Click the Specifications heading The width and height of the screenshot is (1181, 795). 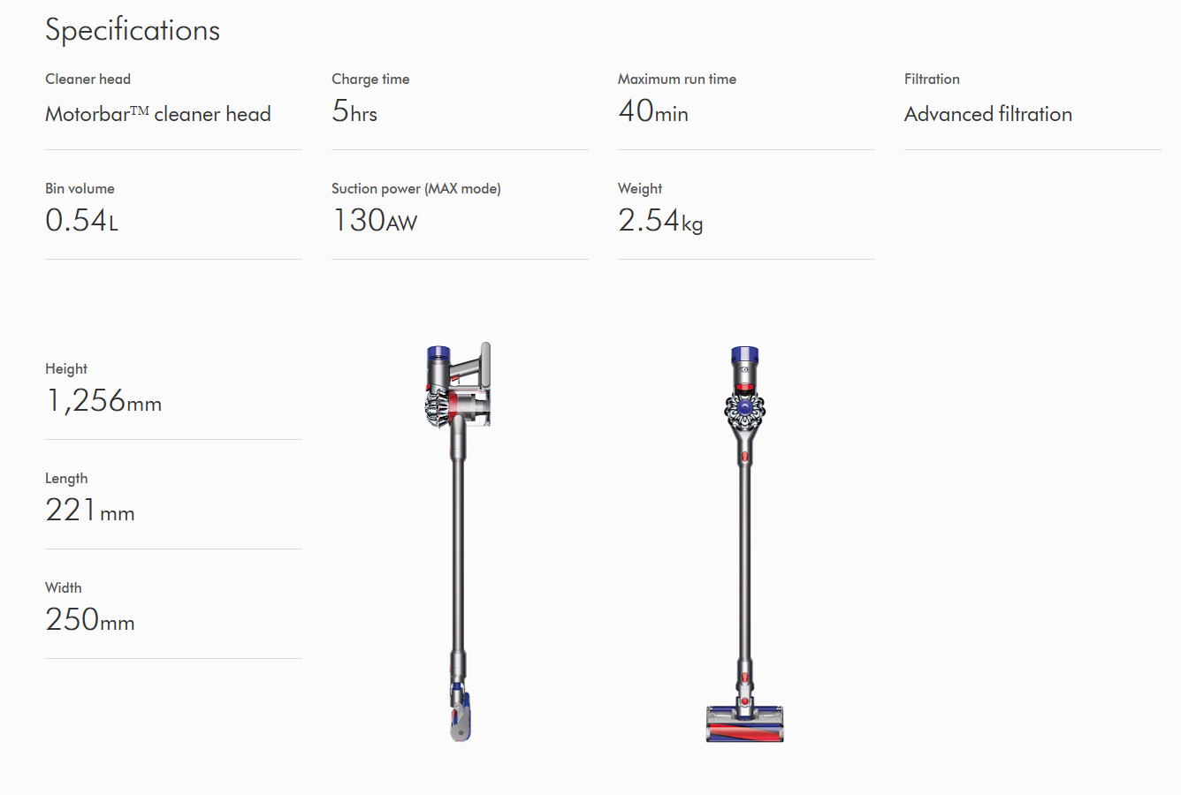point(133,30)
